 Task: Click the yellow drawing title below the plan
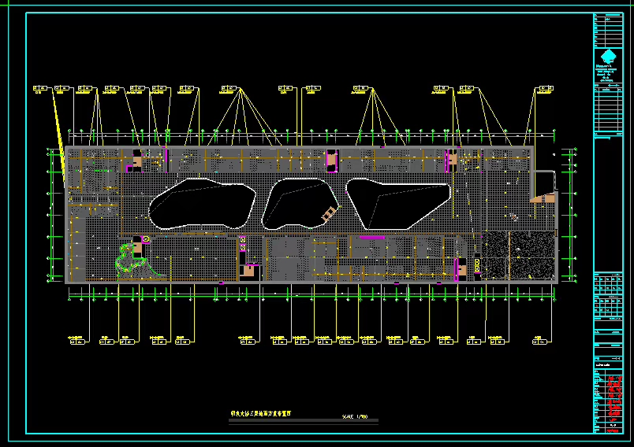(x=261, y=413)
